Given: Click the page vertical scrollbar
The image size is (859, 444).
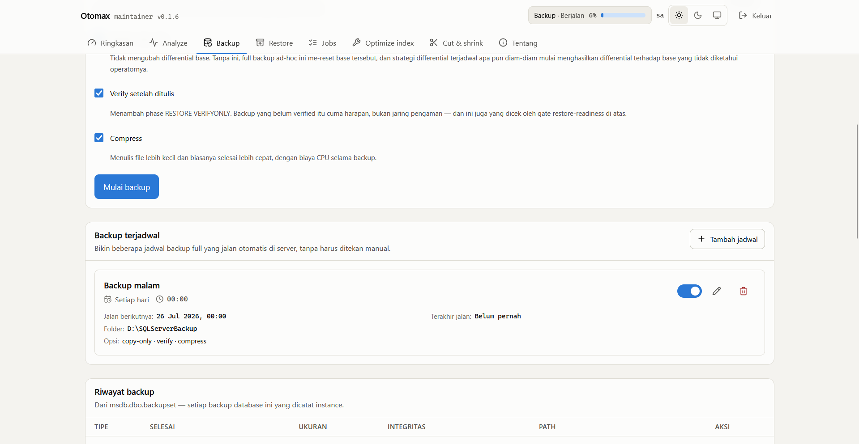Looking at the screenshot, I should pyautogui.click(x=857, y=181).
